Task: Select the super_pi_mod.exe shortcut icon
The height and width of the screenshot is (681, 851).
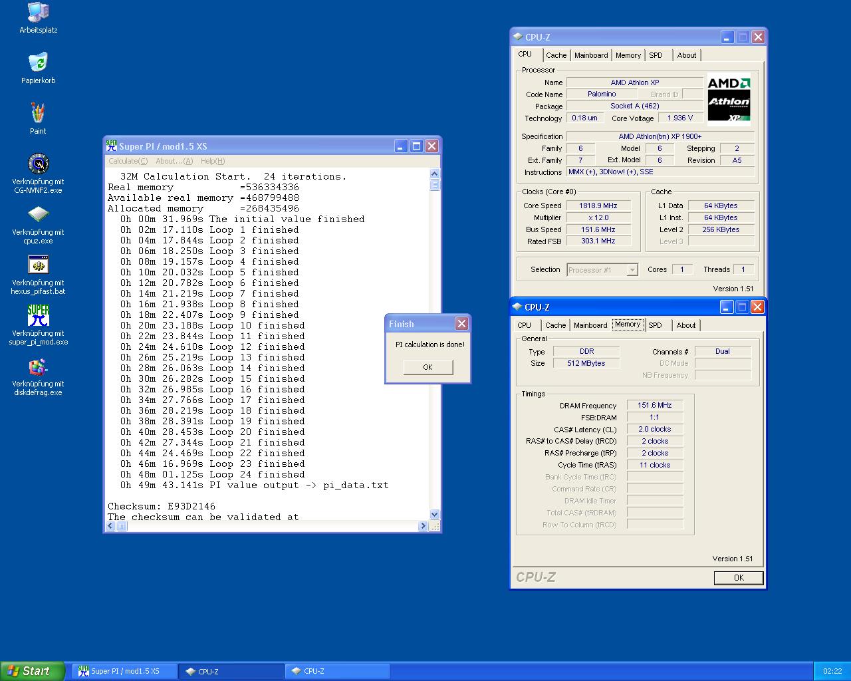Action: 38,325
